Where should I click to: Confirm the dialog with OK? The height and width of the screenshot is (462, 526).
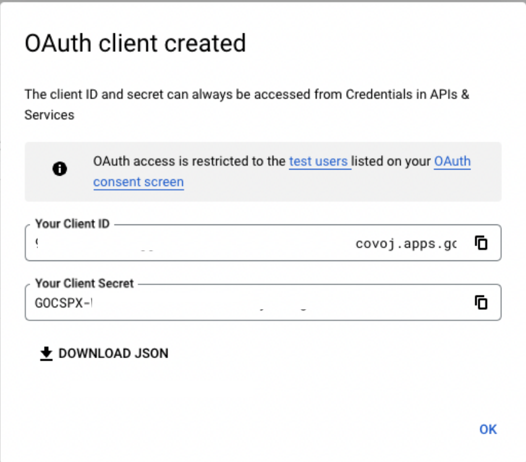click(x=488, y=429)
